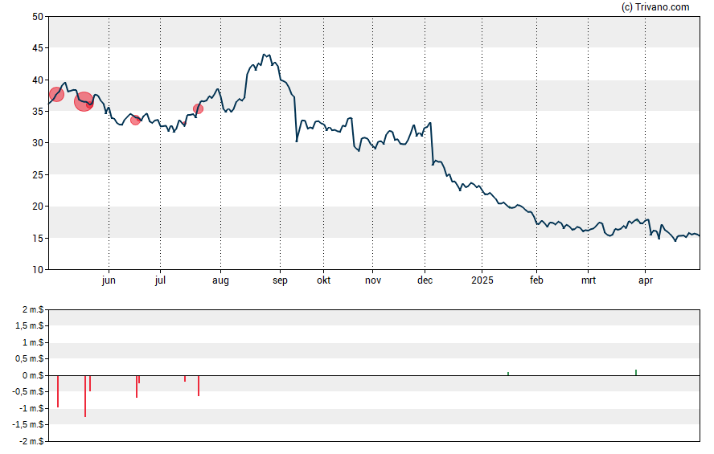Click the green bar in late March
Viewport: 714px width, 454px height.
[636, 373]
